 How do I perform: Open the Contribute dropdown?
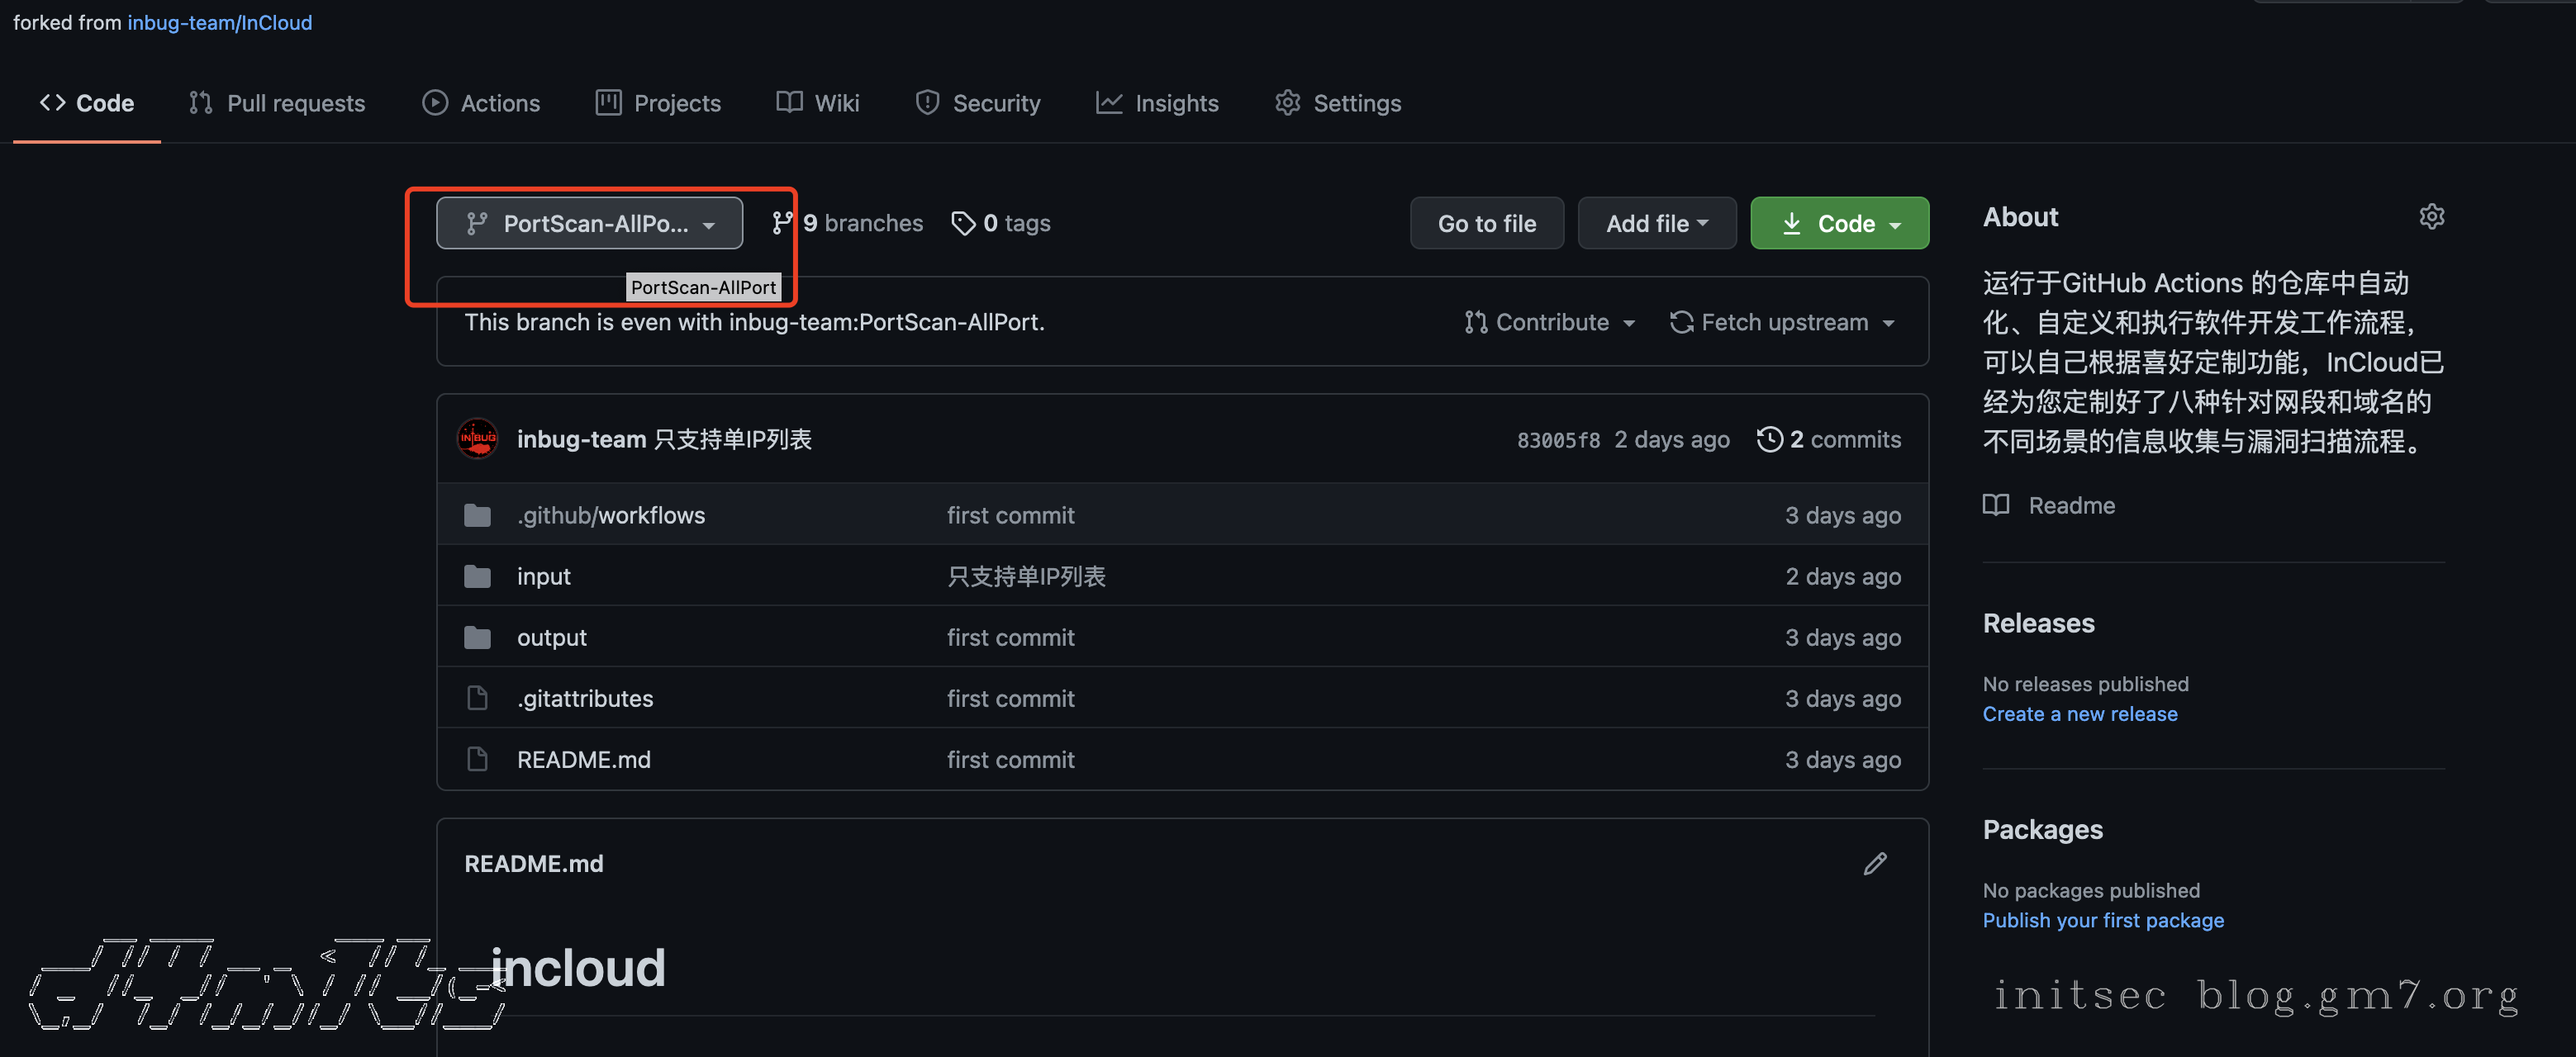1550,322
